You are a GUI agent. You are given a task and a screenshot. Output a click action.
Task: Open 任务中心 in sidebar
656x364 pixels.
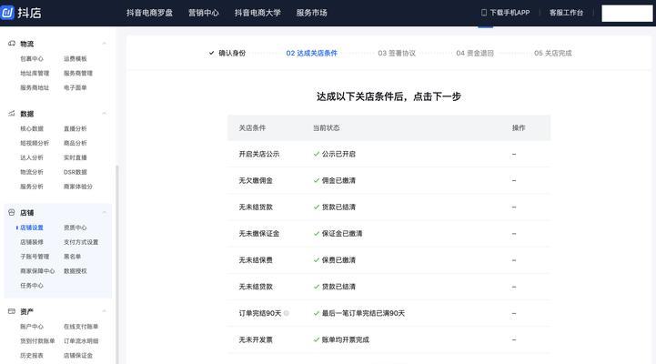point(32,286)
